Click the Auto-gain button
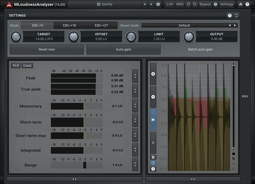The image size is (255, 184). pos(123,49)
